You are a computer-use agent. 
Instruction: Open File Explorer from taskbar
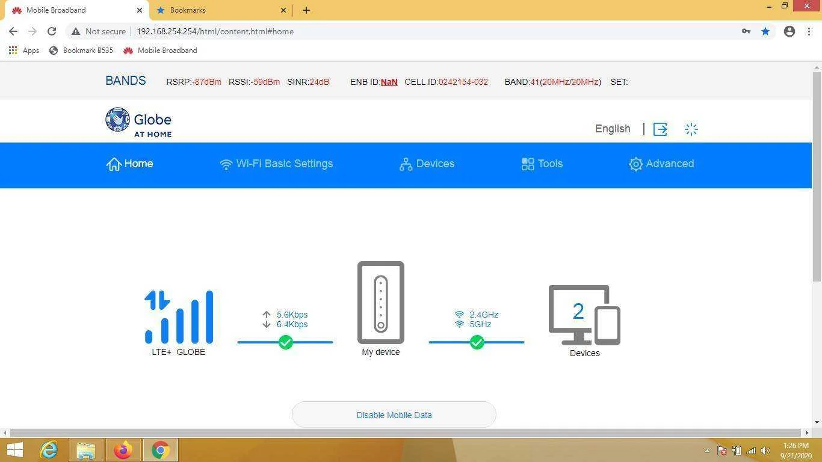(86, 450)
